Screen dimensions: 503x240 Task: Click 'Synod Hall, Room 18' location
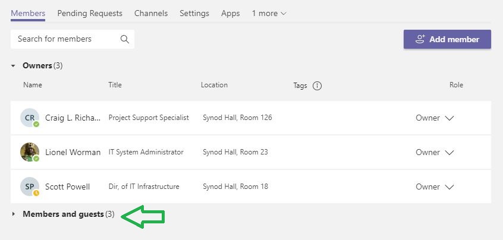click(x=235, y=186)
